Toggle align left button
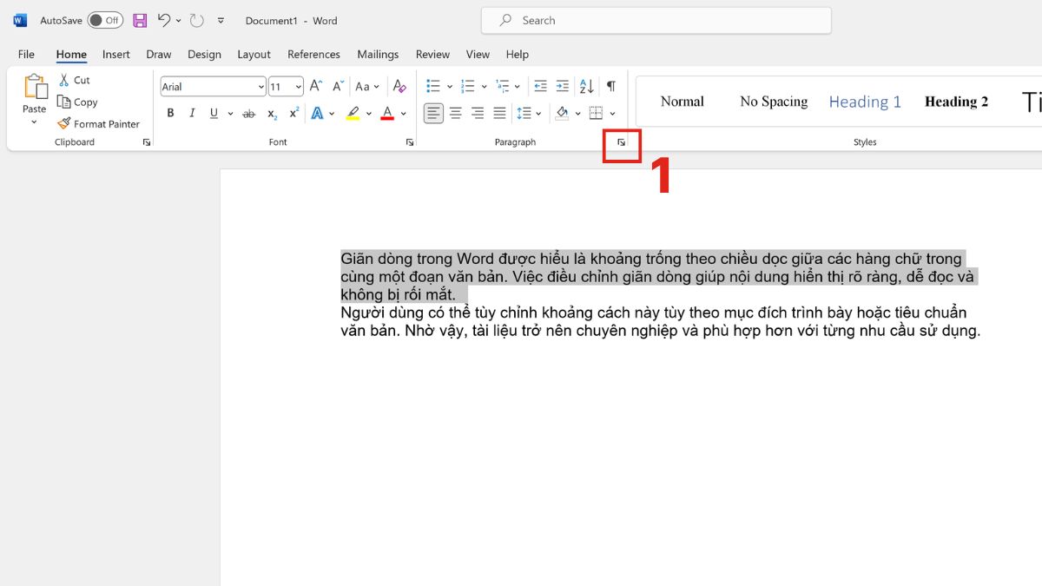This screenshot has width=1042, height=586. 433,113
